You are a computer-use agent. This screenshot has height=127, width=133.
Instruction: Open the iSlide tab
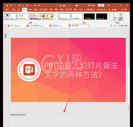pos(81,10)
